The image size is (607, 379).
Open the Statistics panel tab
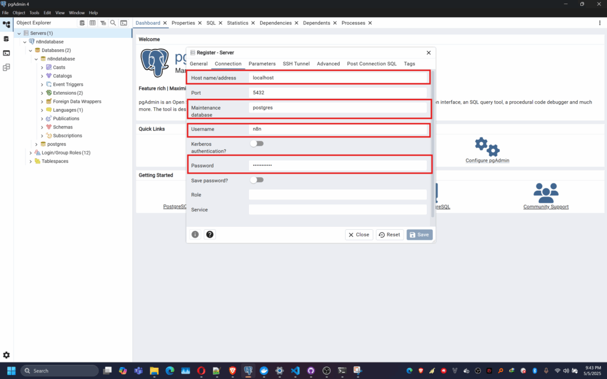coord(237,23)
